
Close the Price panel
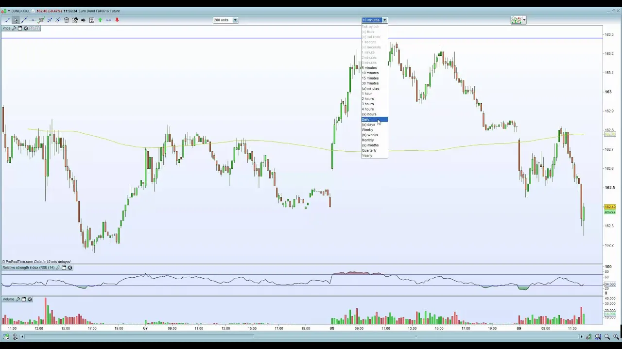pyautogui.click(x=26, y=28)
